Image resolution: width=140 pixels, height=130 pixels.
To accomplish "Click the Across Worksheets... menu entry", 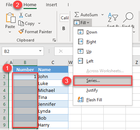I will tap(103, 71).
